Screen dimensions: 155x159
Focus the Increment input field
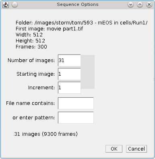click(69, 88)
